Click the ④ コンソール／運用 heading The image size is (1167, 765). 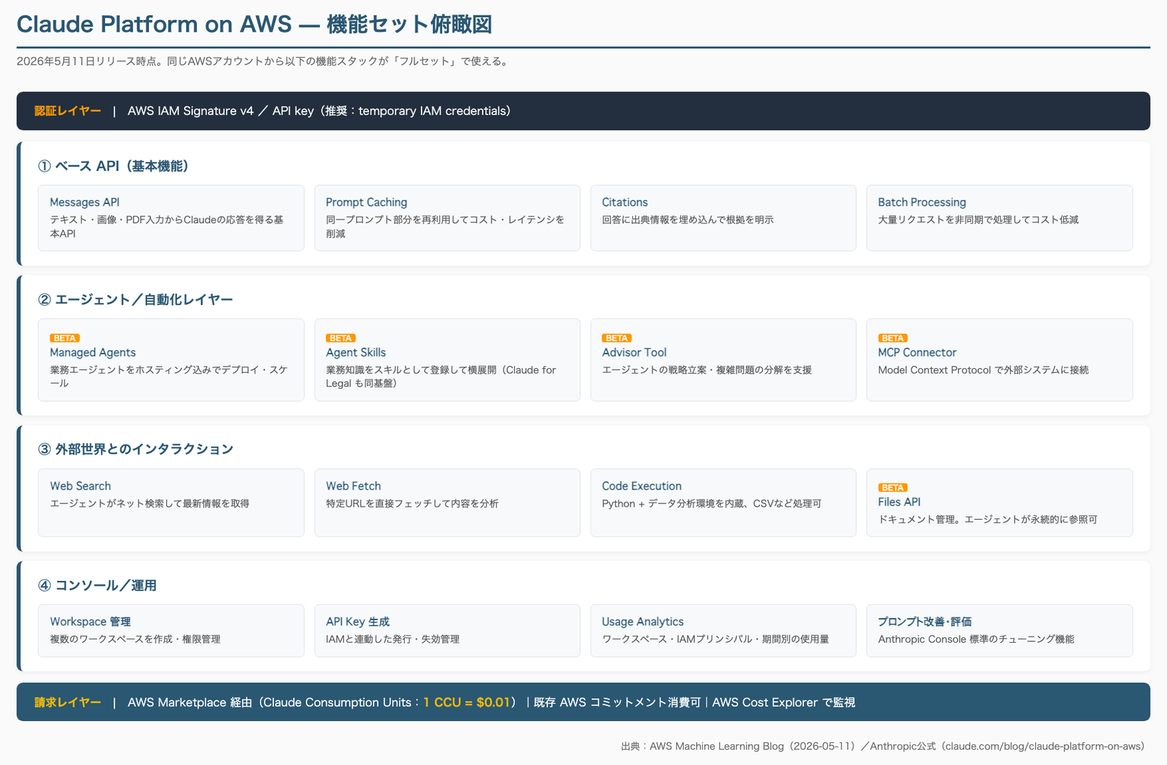coord(97,586)
